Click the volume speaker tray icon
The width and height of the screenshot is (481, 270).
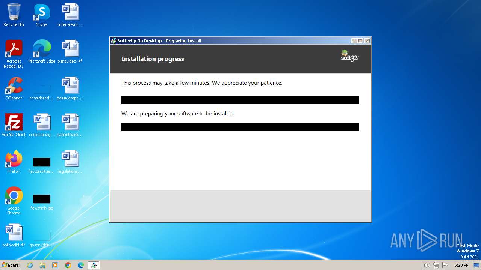pos(427,265)
